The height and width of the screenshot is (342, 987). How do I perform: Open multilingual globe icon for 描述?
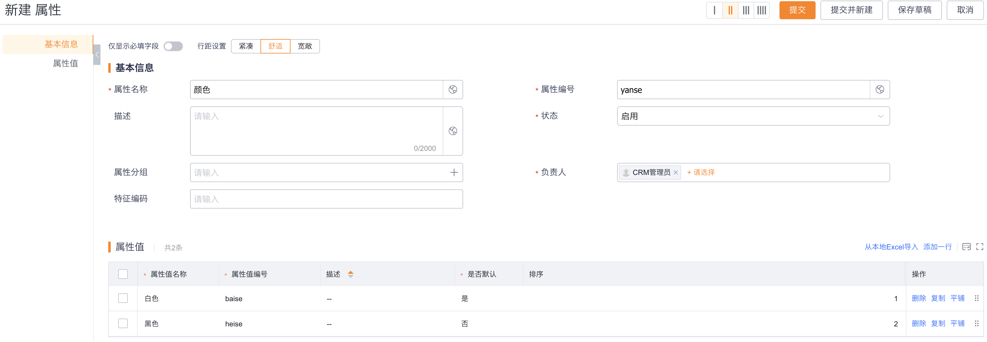click(x=453, y=131)
